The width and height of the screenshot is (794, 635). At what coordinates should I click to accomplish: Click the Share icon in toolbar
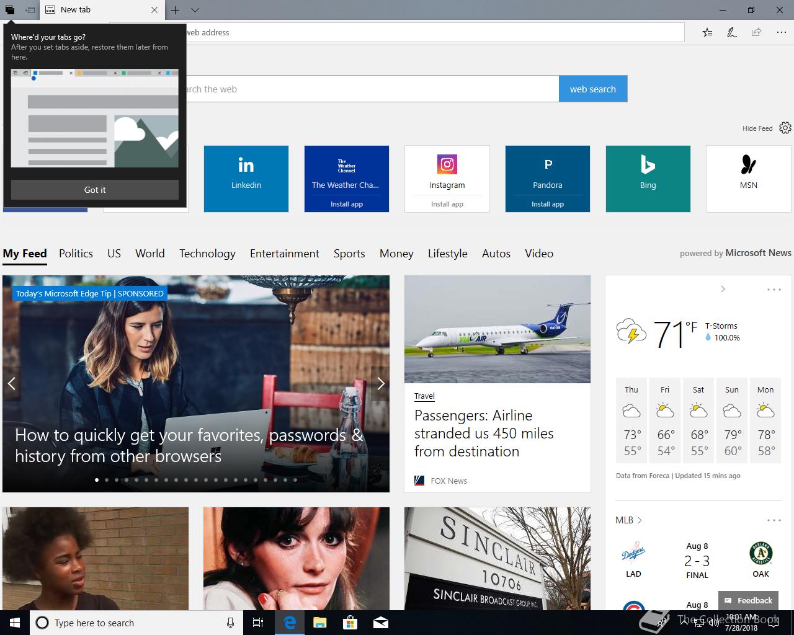click(756, 32)
